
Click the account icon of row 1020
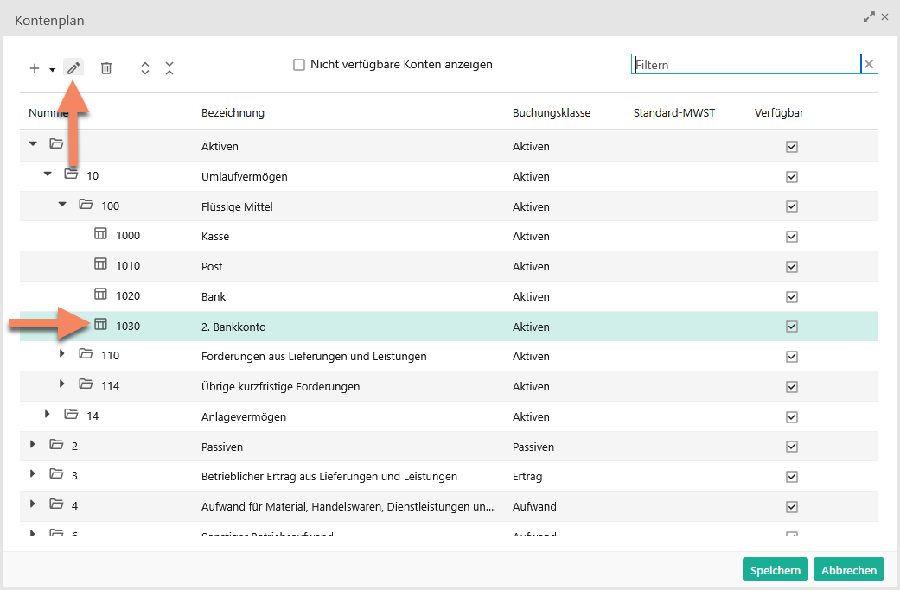point(100,295)
